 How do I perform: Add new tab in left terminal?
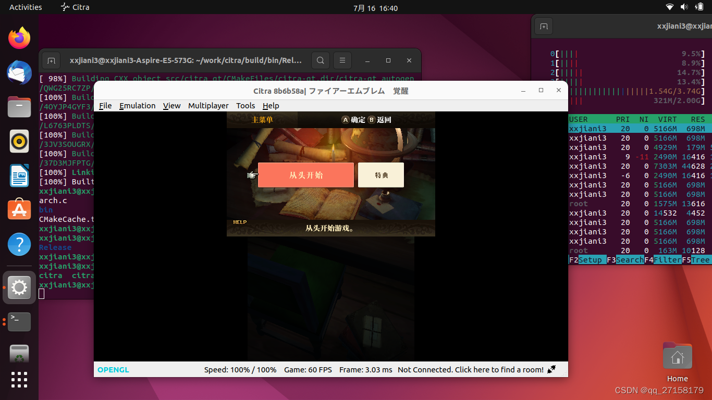tap(51, 60)
